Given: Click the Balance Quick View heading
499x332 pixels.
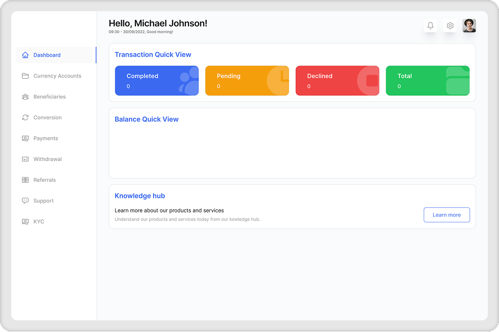Looking at the screenshot, I should [147, 119].
